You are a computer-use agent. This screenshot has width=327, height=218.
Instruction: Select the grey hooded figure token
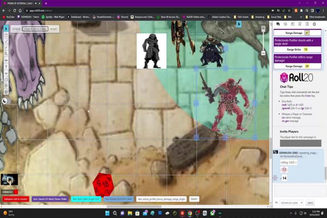tap(152, 51)
